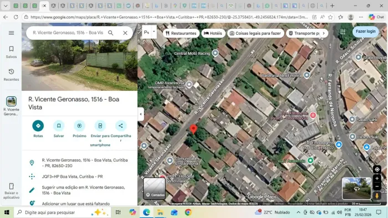Image resolution: width=388 pixels, height=218 pixels.
Task: Open Edge profile icon
Action: 351,17
